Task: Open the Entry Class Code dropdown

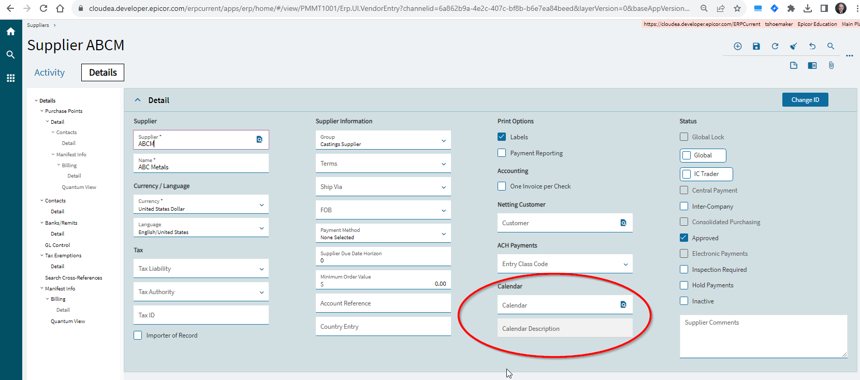Action: [x=565, y=264]
